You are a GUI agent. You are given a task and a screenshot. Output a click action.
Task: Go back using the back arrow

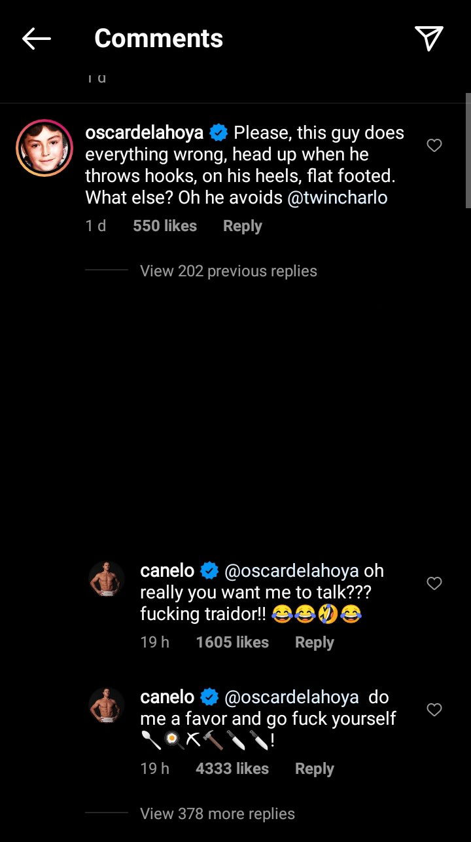click(37, 39)
